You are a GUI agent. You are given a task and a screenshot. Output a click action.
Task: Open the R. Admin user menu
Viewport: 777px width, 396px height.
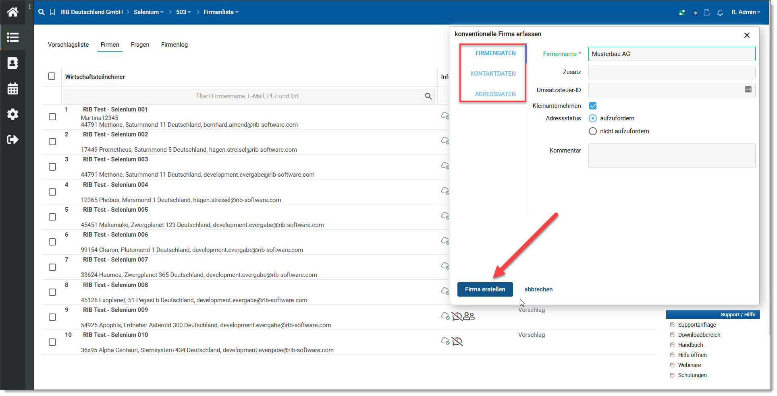click(746, 12)
